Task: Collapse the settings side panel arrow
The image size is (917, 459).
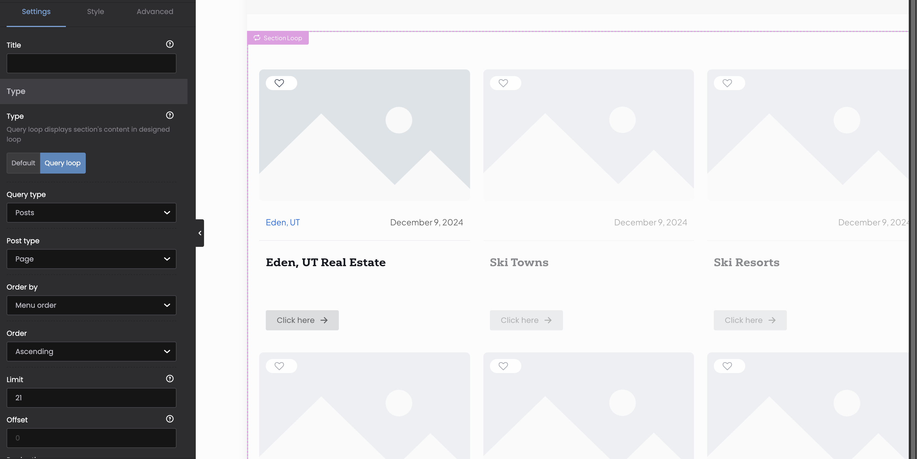Action: (x=200, y=233)
